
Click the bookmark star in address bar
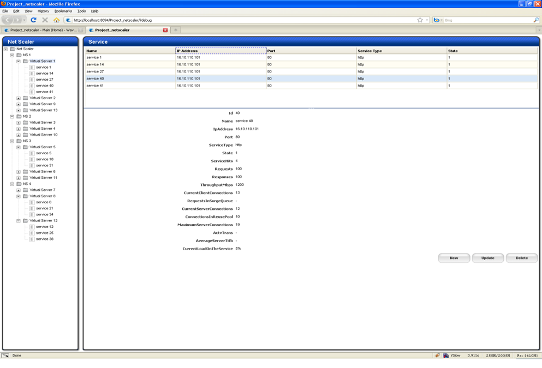[420, 20]
